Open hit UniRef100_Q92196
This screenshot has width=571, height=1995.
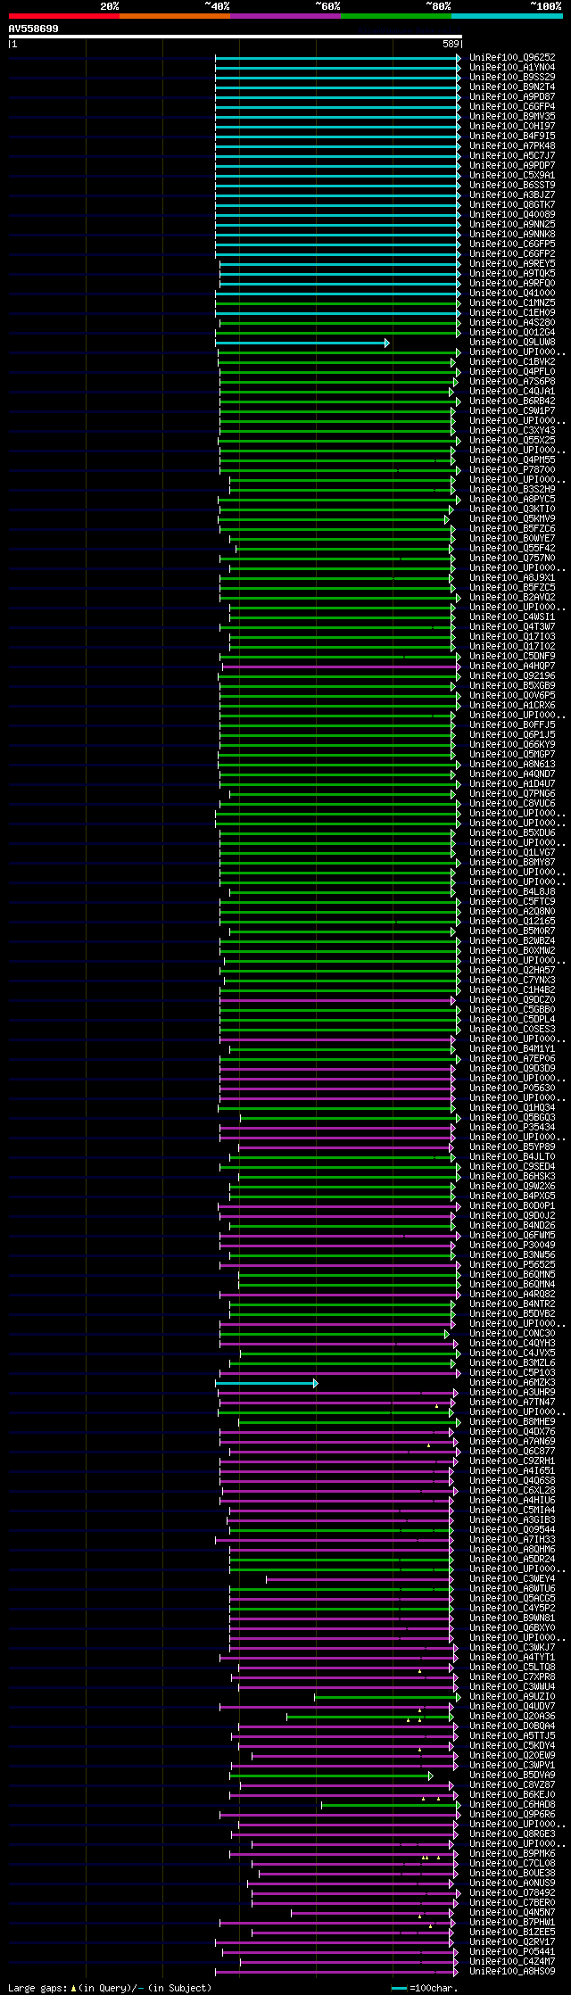pos(512,676)
